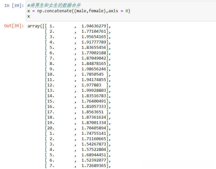Click the value 1.977883 in row 12
Image resolution: width=216 pixels, height=169 pixels.
(91, 85)
